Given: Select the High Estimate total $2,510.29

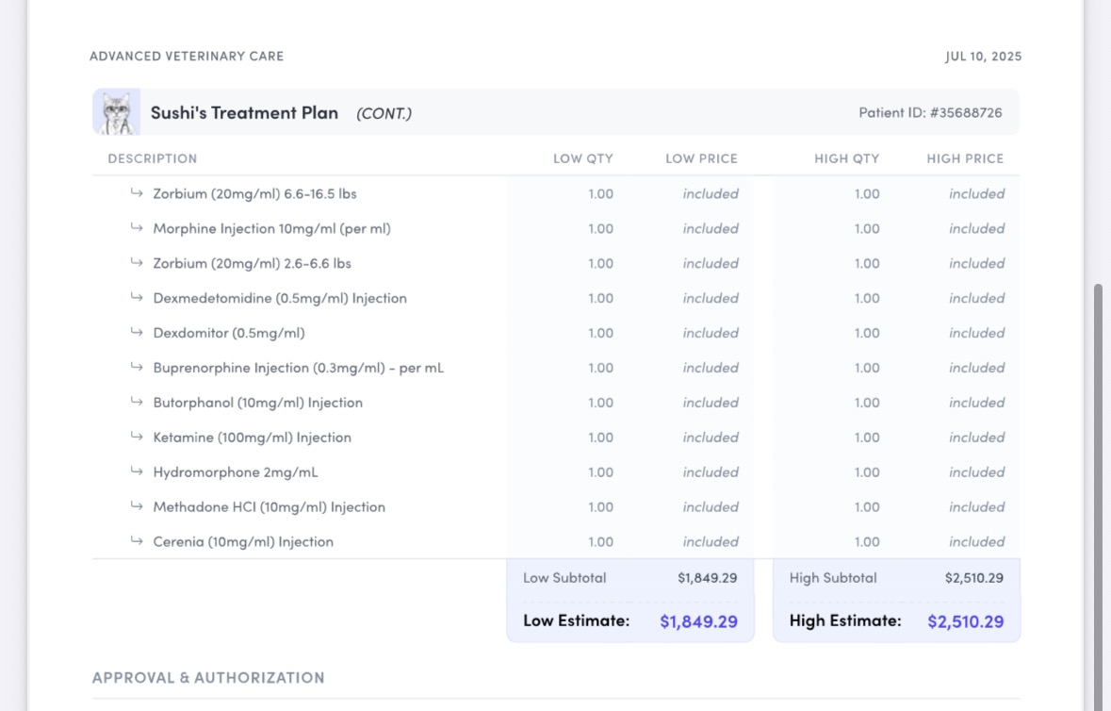Looking at the screenshot, I should [x=966, y=621].
